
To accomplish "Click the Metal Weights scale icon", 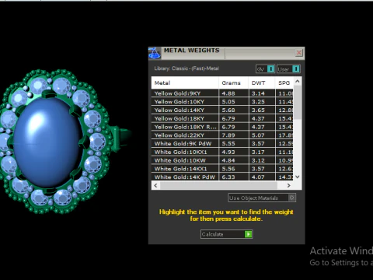I will click(155, 53).
